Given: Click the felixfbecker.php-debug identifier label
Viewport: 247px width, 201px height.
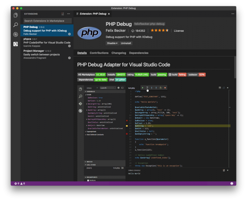Looking at the screenshot, I should pos(149,24).
